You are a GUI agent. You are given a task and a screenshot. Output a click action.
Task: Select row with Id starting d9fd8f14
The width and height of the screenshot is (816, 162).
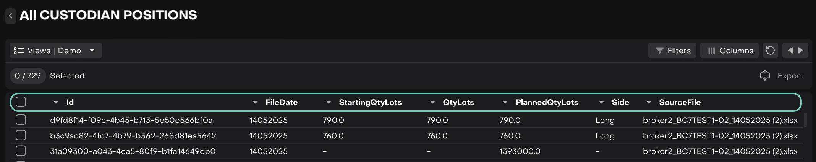tap(21, 120)
